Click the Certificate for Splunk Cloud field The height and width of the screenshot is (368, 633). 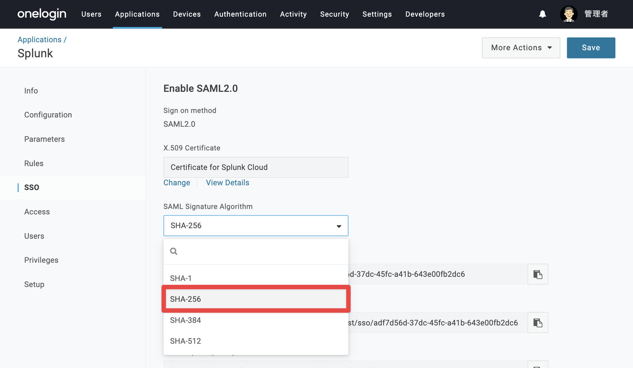[x=256, y=167]
